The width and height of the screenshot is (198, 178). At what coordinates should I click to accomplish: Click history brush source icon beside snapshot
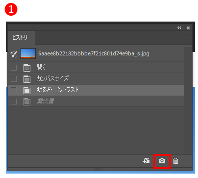tap(14, 54)
